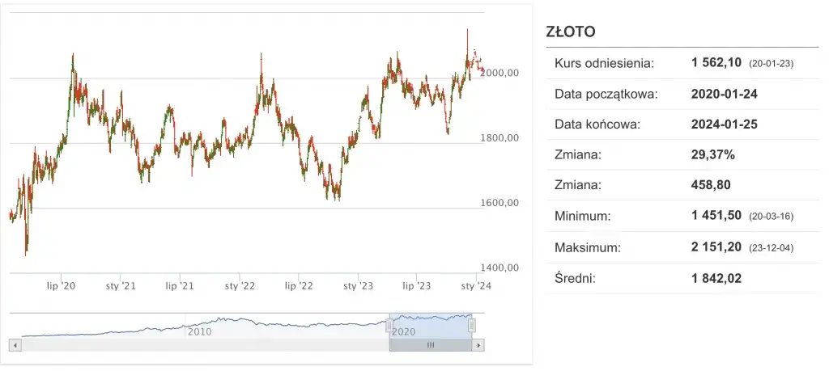The height and width of the screenshot is (371, 829).
Task: Click the "lip '20" x-axis label
Action: coord(62,285)
